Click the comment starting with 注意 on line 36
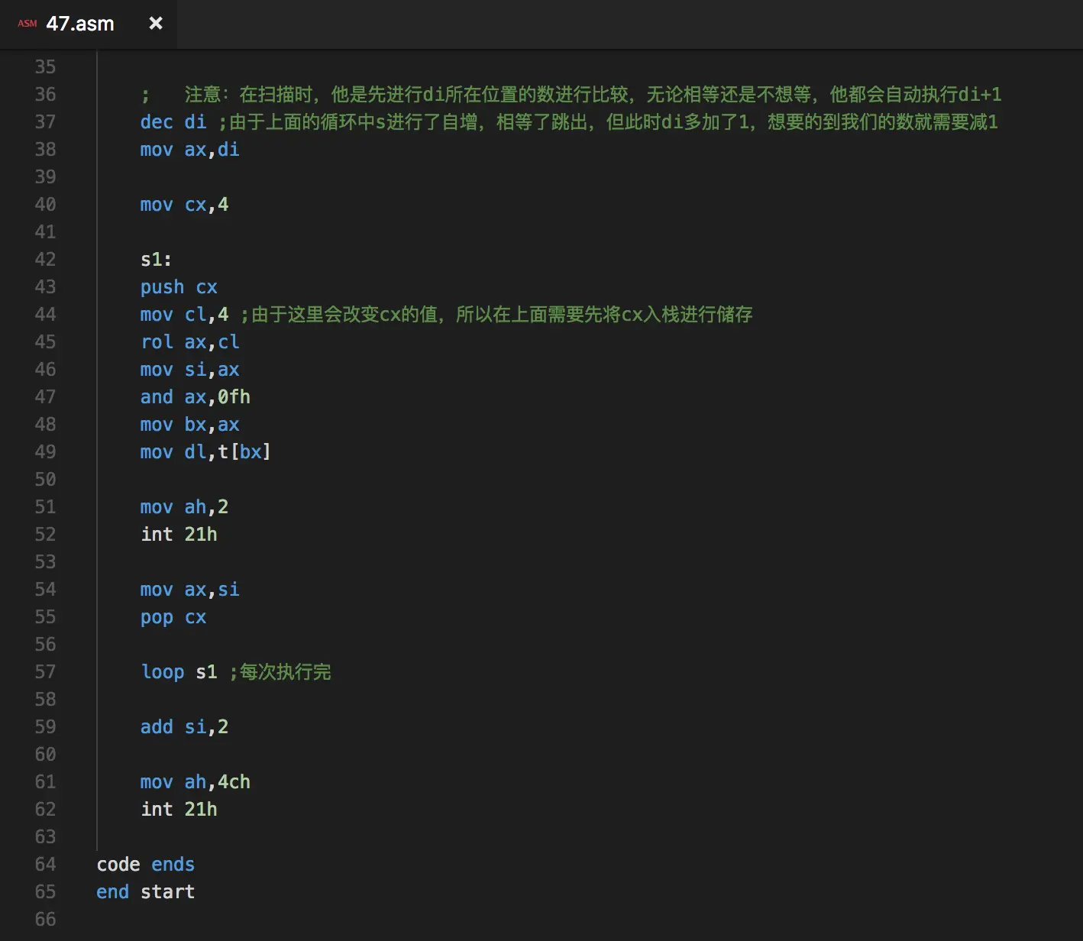 tap(571, 95)
